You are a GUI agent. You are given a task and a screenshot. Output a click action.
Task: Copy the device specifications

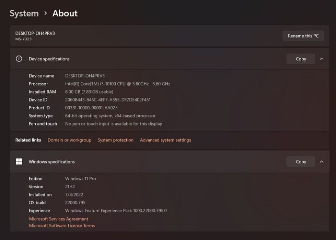click(x=301, y=59)
